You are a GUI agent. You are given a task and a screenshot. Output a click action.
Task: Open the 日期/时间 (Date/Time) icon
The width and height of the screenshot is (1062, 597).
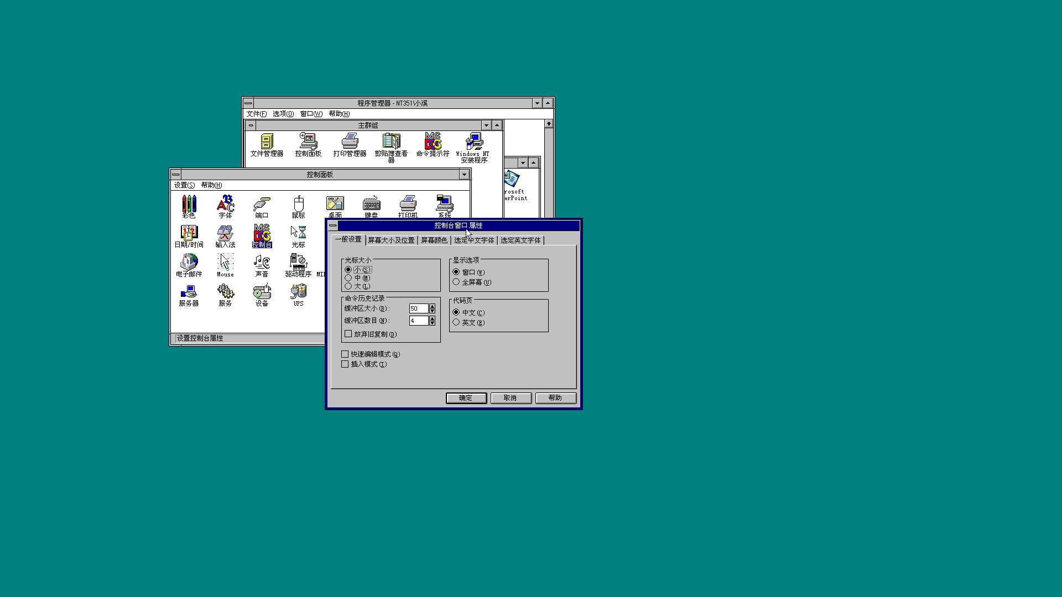189,233
